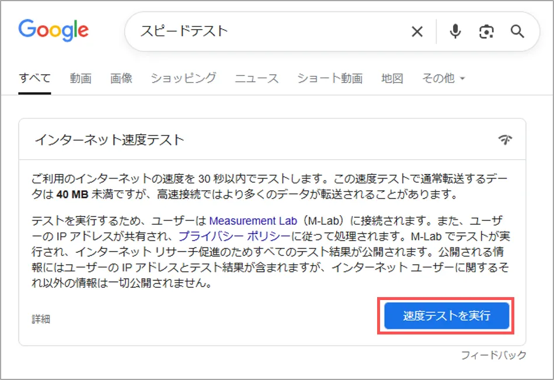The height and width of the screenshot is (380, 554).
Task: Select the 地図 tab
Action: pyautogui.click(x=392, y=78)
